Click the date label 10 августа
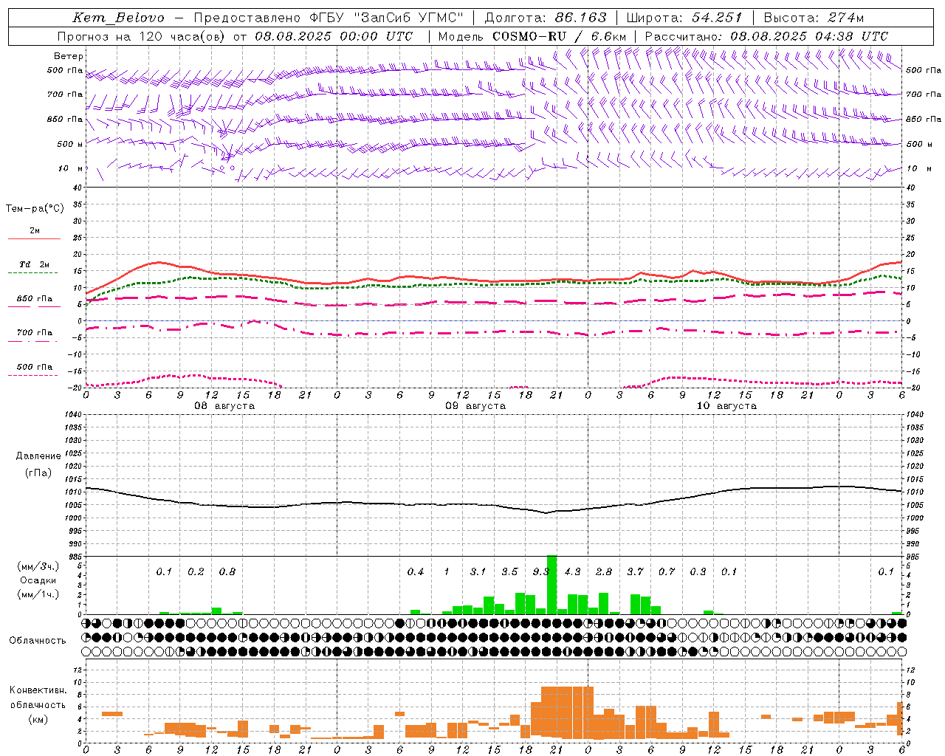Screen dimensions: 945x756 click(x=726, y=406)
